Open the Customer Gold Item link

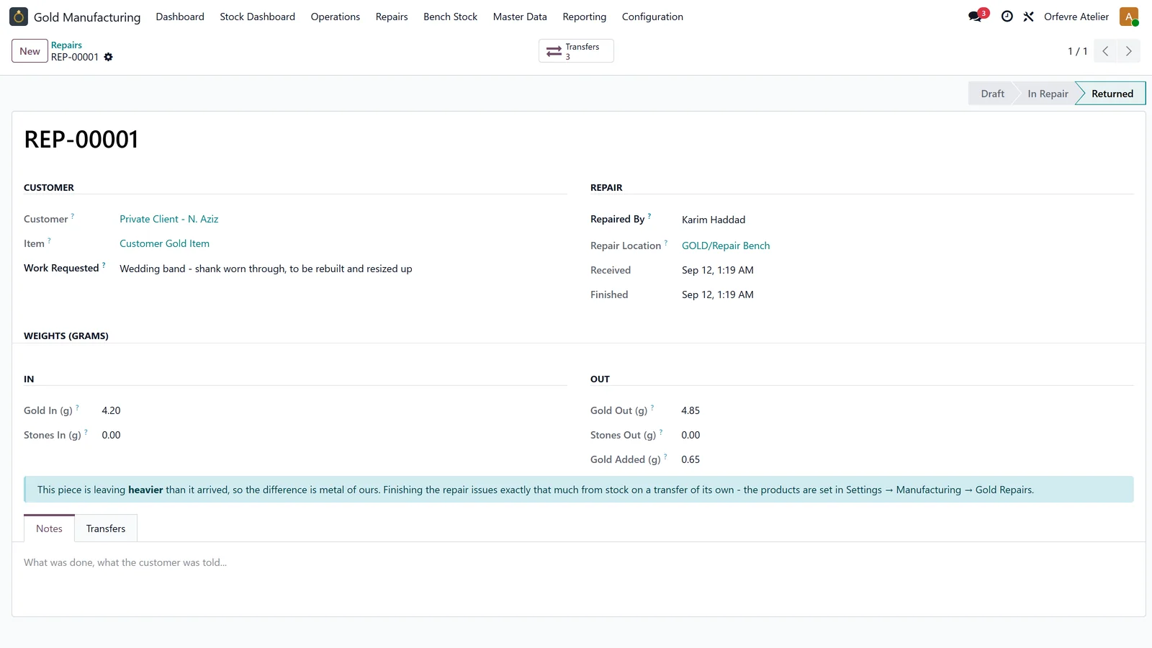point(165,243)
